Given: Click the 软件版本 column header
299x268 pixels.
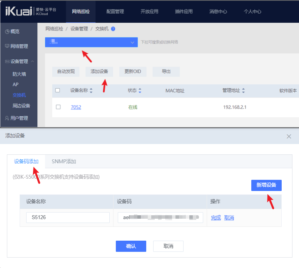Looking at the screenshot, I should (x=288, y=90).
